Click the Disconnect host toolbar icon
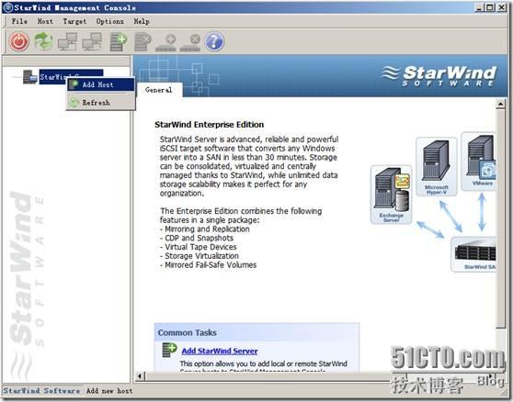The width and height of the screenshot is (513, 402). tap(92, 41)
